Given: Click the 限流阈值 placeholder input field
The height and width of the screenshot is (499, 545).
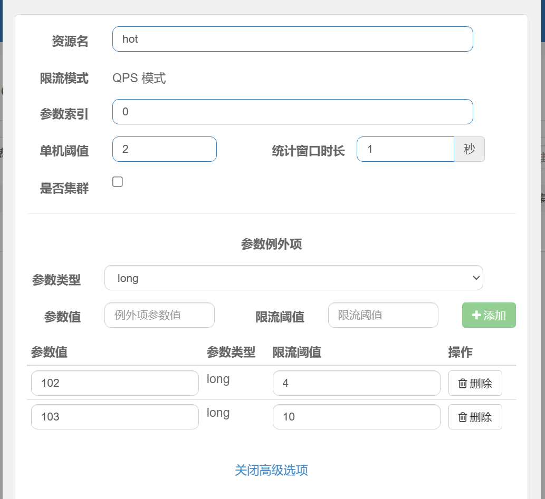Looking at the screenshot, I should point(383,315).
